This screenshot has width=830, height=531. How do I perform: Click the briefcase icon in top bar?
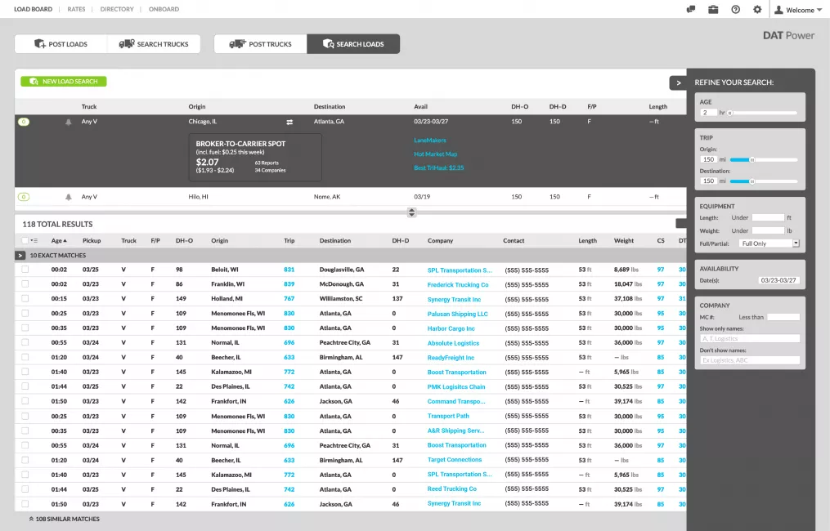click(713, 10)
